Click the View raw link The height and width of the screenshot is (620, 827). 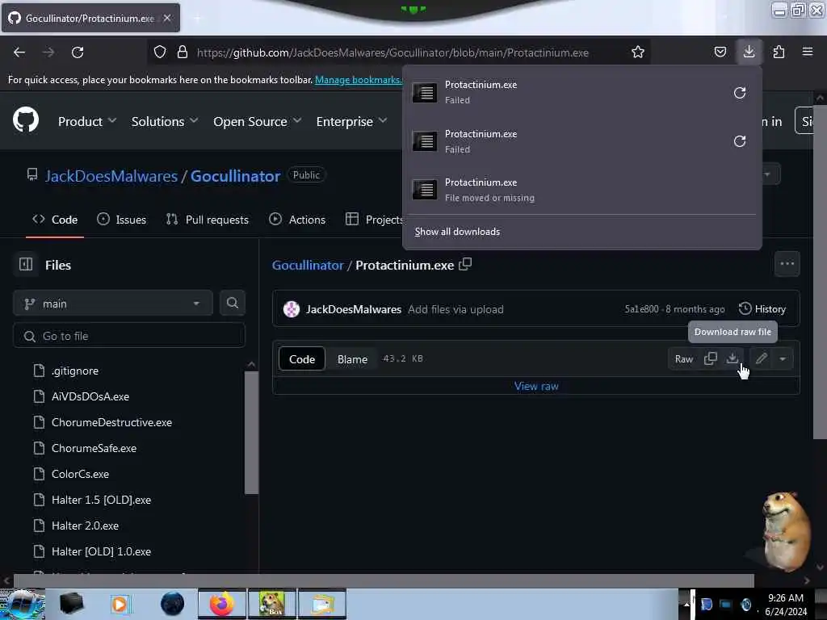[536, 386]
